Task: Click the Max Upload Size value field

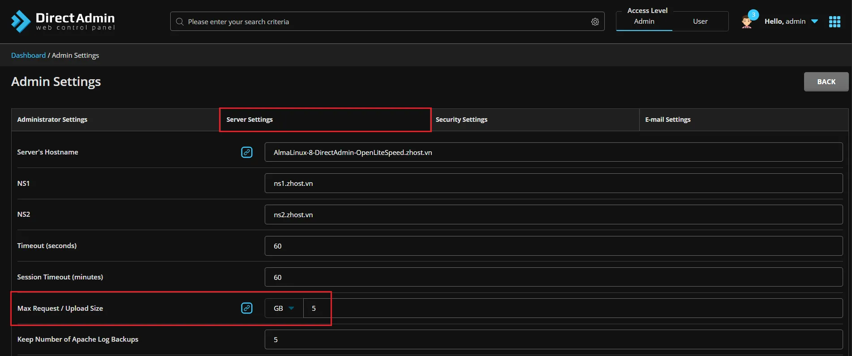Action: (573, 308)
